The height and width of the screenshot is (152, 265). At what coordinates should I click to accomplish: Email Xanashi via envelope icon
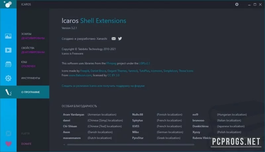114,39
